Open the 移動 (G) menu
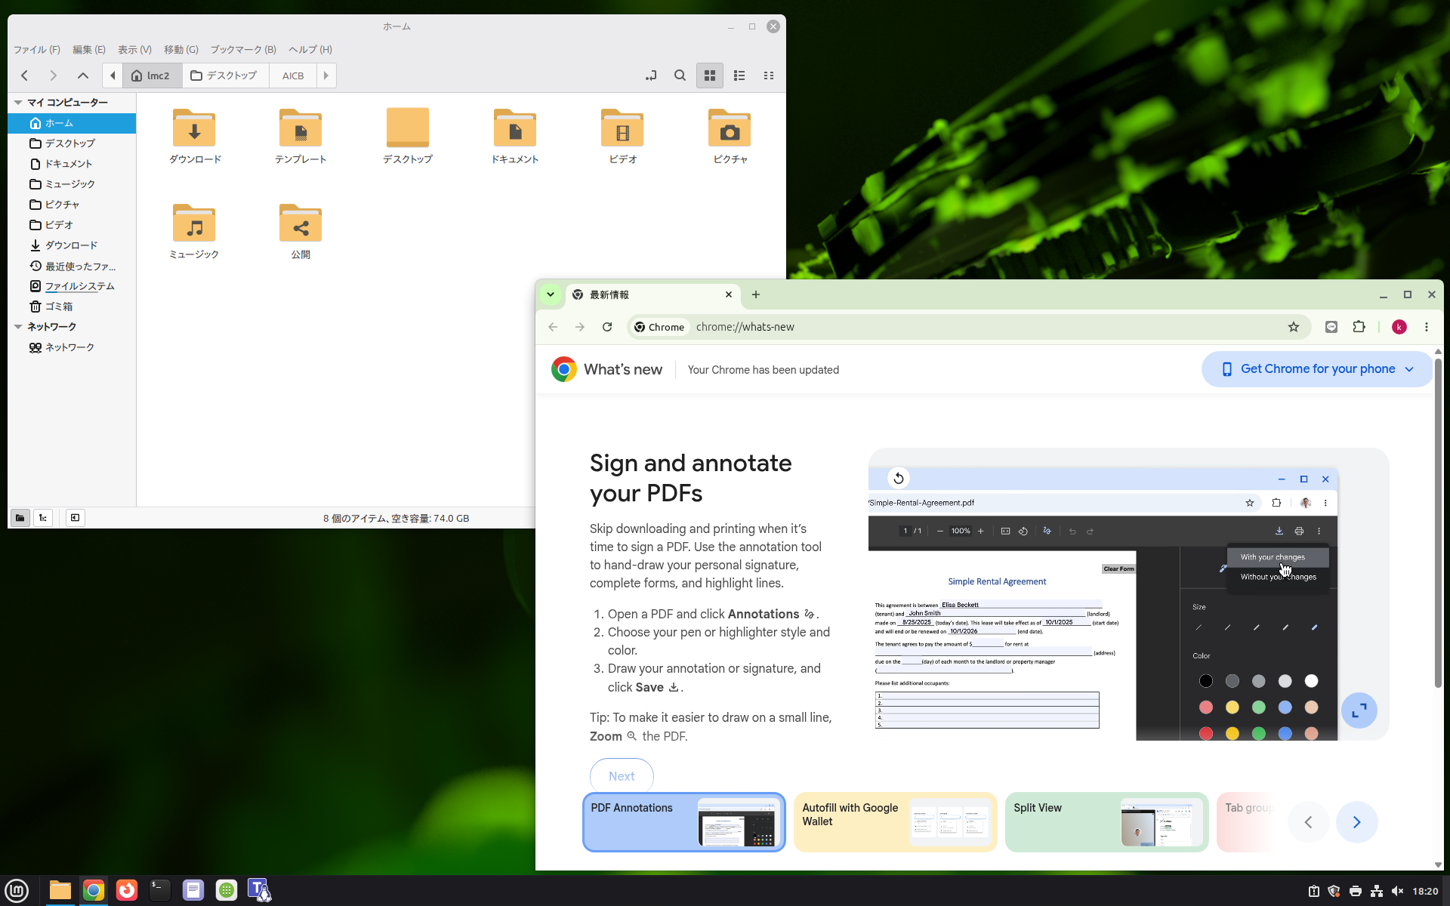Viewport: 1450px width, 906px height. point(181,50)
